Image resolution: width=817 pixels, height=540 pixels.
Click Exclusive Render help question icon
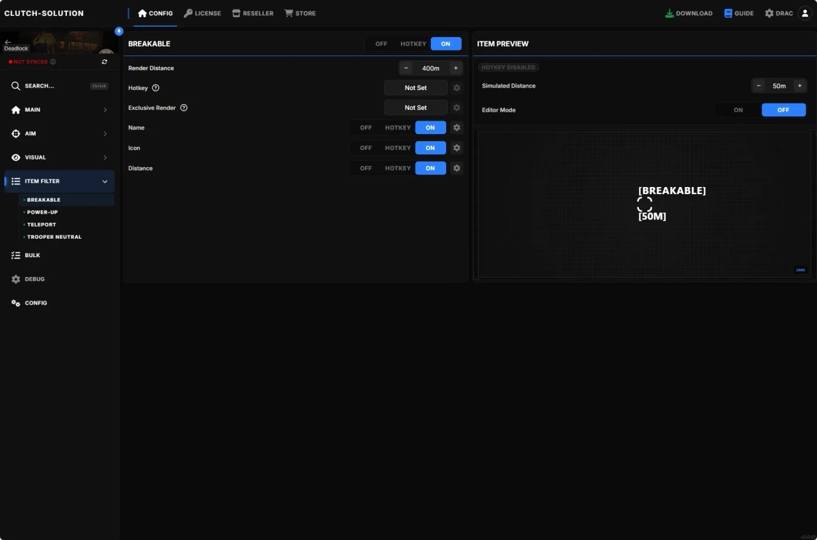(184, 108)
